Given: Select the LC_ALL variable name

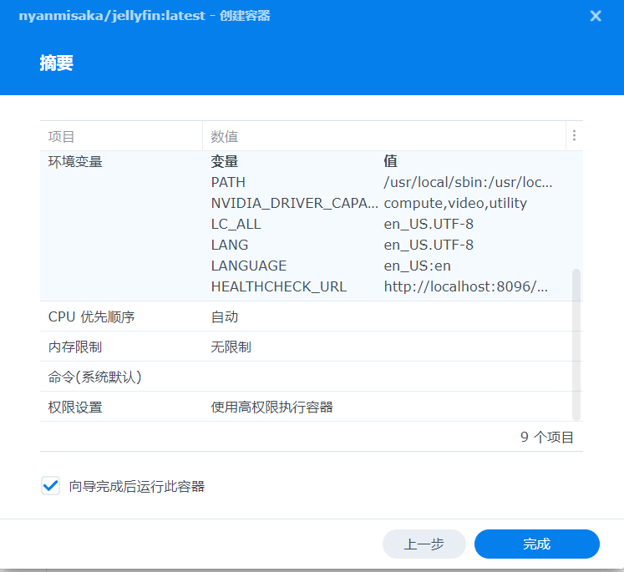Looking at the screenshot, I should [x=236, y=224].
